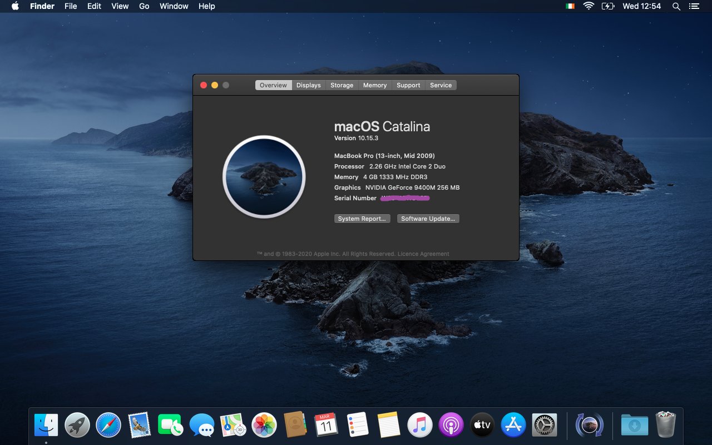Click the 2.26 GHz Intel Core 2 Duo value
This screenshot has width=712, height=445.
coord(407,166)
